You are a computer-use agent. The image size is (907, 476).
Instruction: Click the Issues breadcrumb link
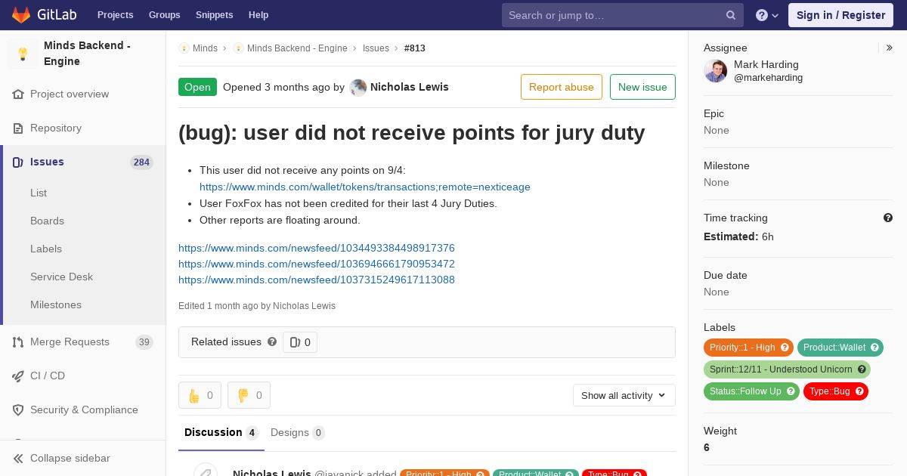tap(376, 48)
